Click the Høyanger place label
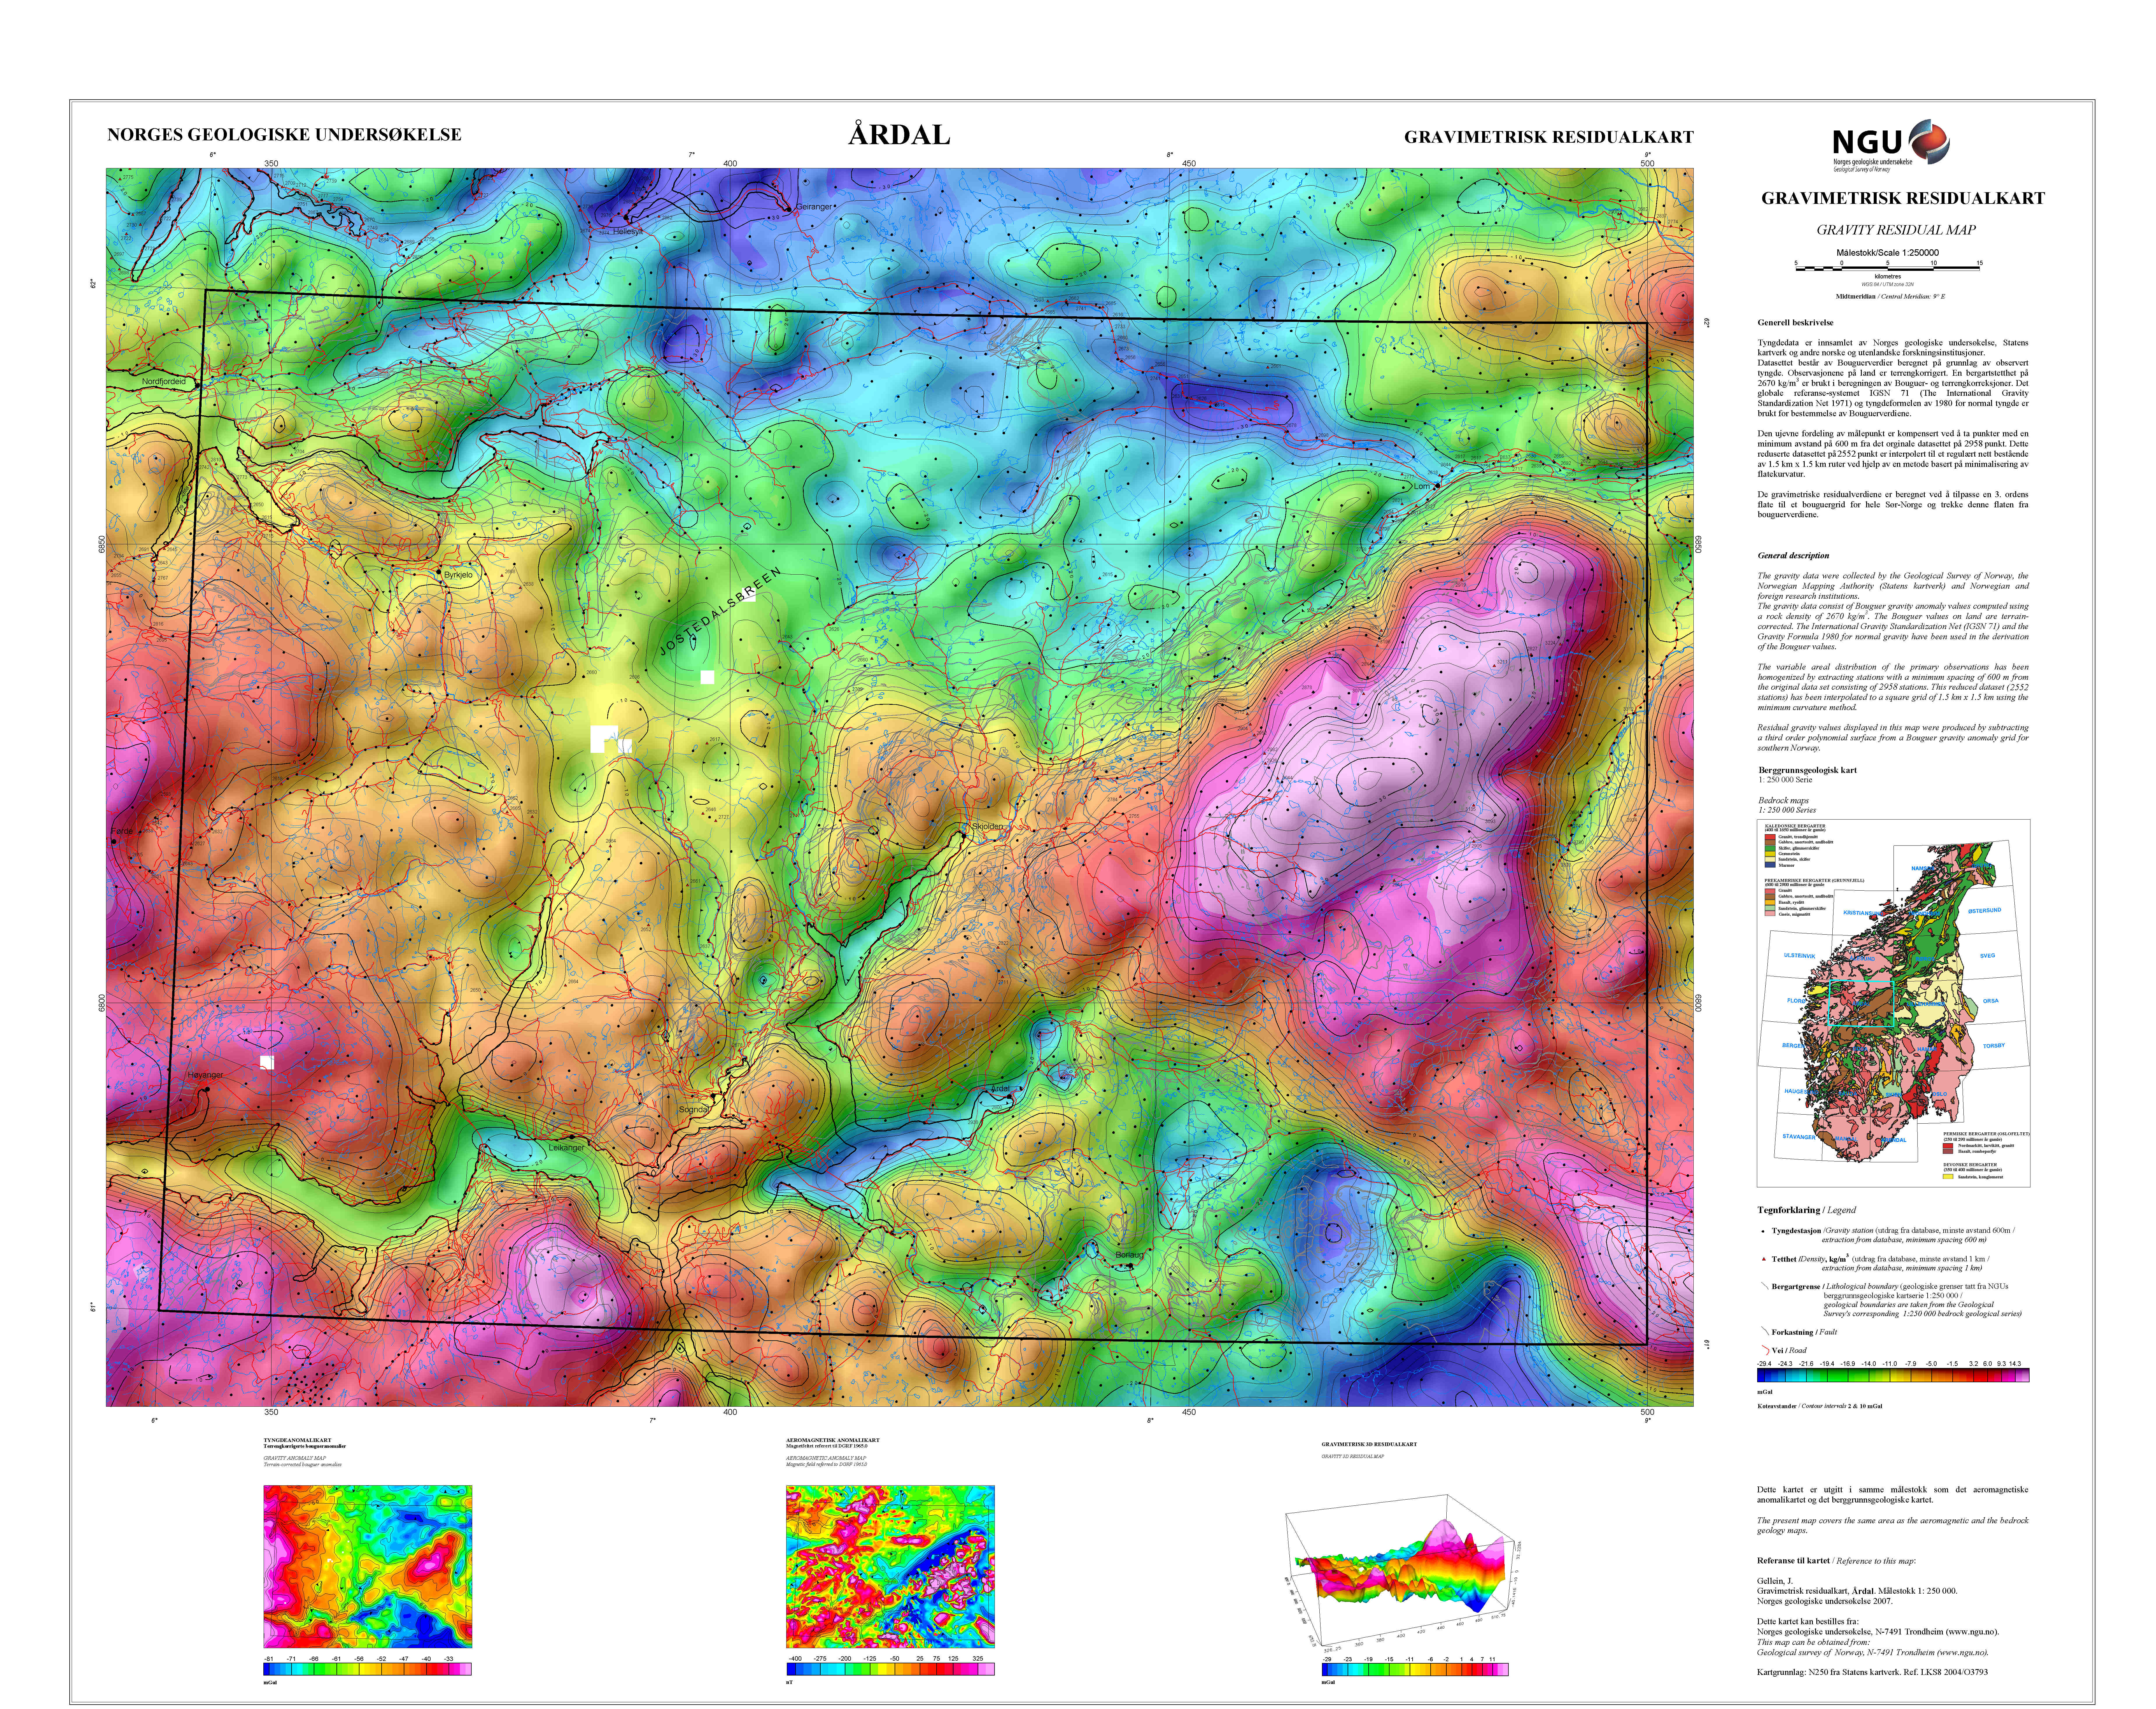This screenshot has height=1709, width=2156. (206, 1075)
